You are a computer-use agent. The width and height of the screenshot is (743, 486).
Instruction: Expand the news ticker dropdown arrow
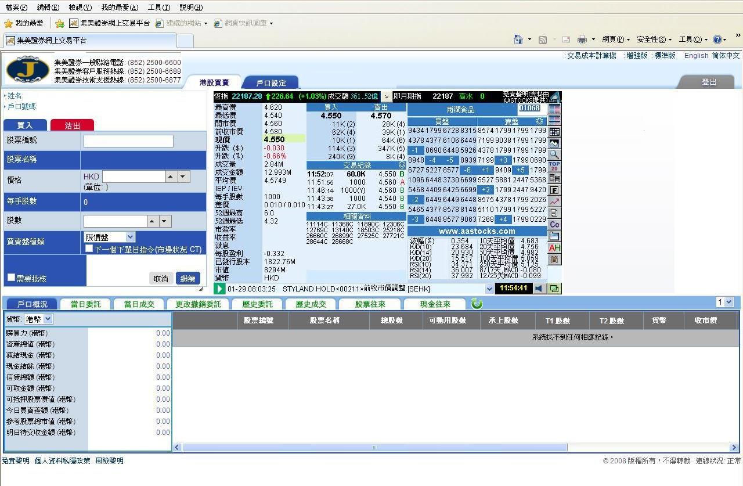[x=489, y=289]
